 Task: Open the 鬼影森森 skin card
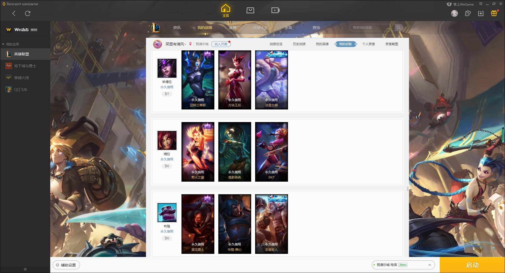[x=235, y=152]
